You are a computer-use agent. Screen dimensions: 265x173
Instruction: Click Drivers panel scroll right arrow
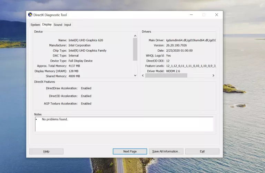213,75
